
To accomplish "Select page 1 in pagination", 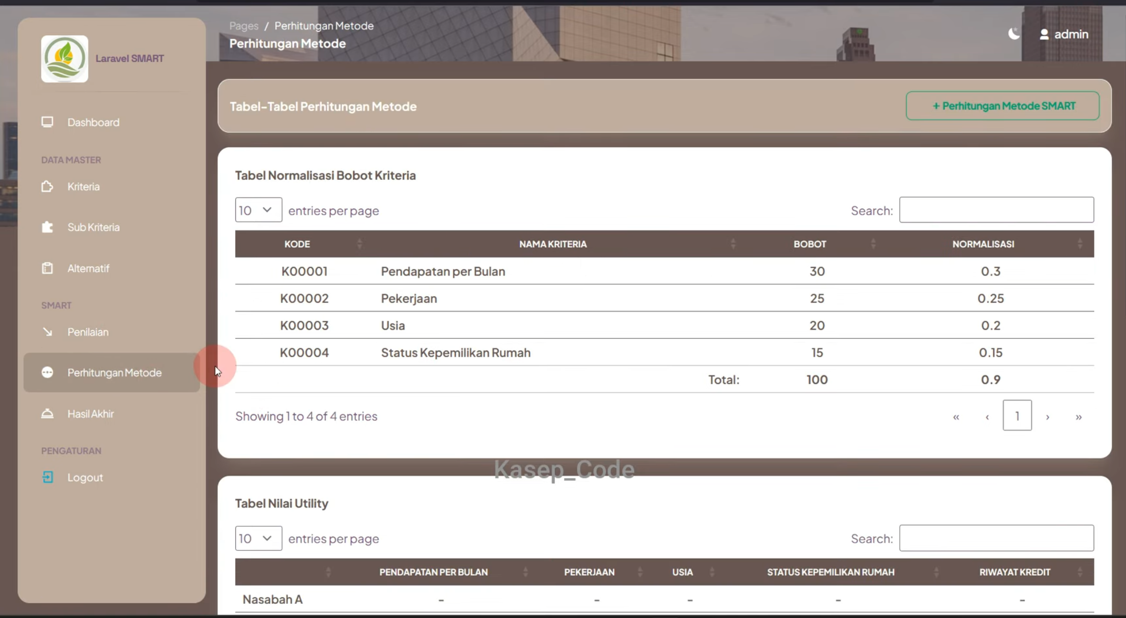I will tap(1017, 416).
